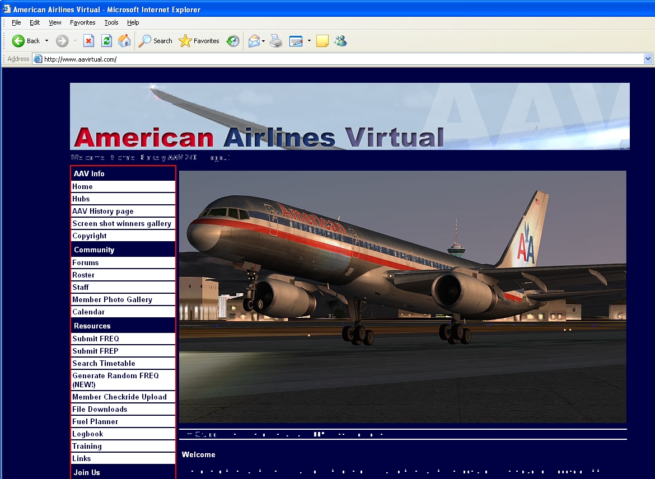Open the Search pane in toolbar
This screenshot has width=655, height=479.
(156, 41)
